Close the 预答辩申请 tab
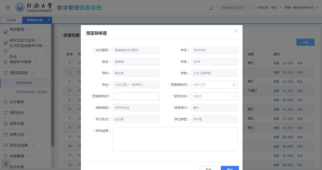This screenshot has height=170, width=322. pyautogui.click(x=49, y=20)
